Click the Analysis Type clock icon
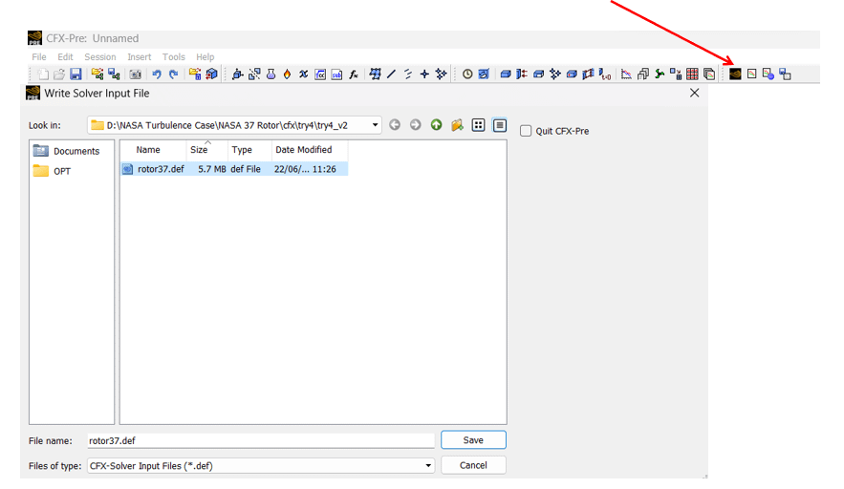The height and width of the screenshot is (489, 844). pos(467,74)
